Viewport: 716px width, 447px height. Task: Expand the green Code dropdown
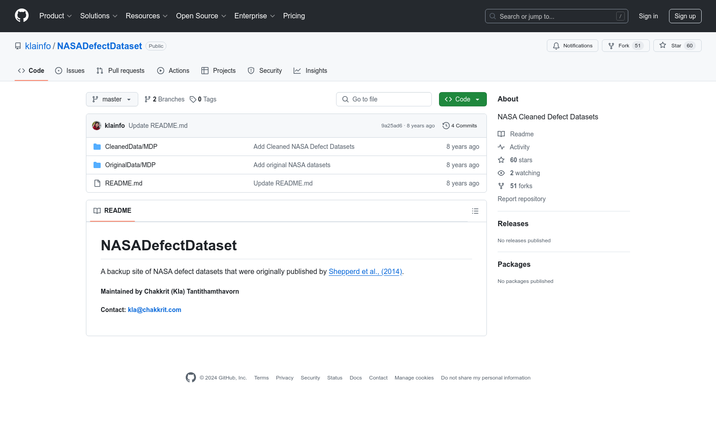(462, 99)
